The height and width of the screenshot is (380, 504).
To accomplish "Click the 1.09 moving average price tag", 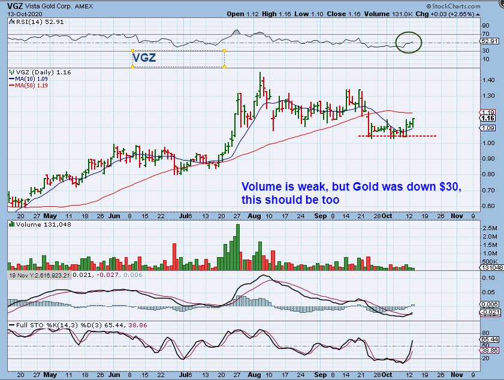I will coord(488,128).
